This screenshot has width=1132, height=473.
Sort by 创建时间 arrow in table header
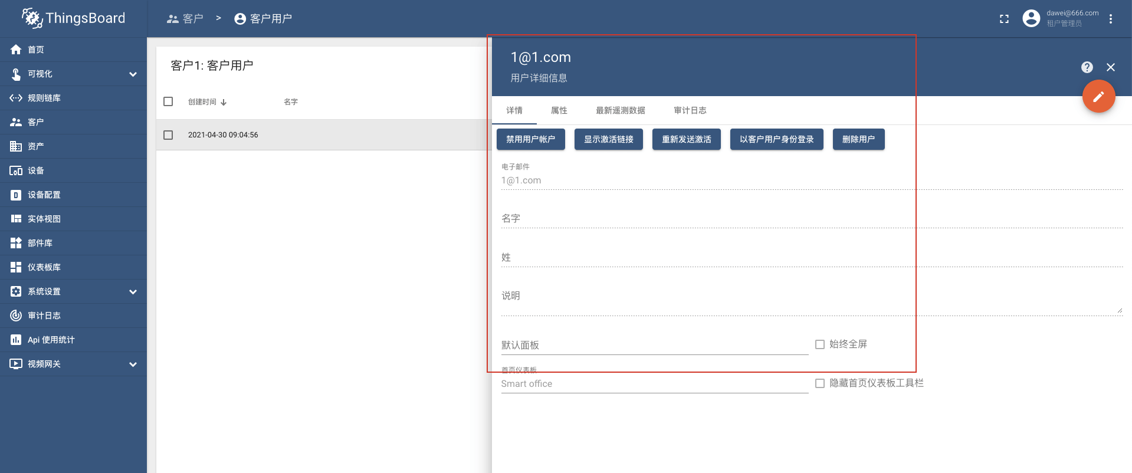tap(224, 102)
